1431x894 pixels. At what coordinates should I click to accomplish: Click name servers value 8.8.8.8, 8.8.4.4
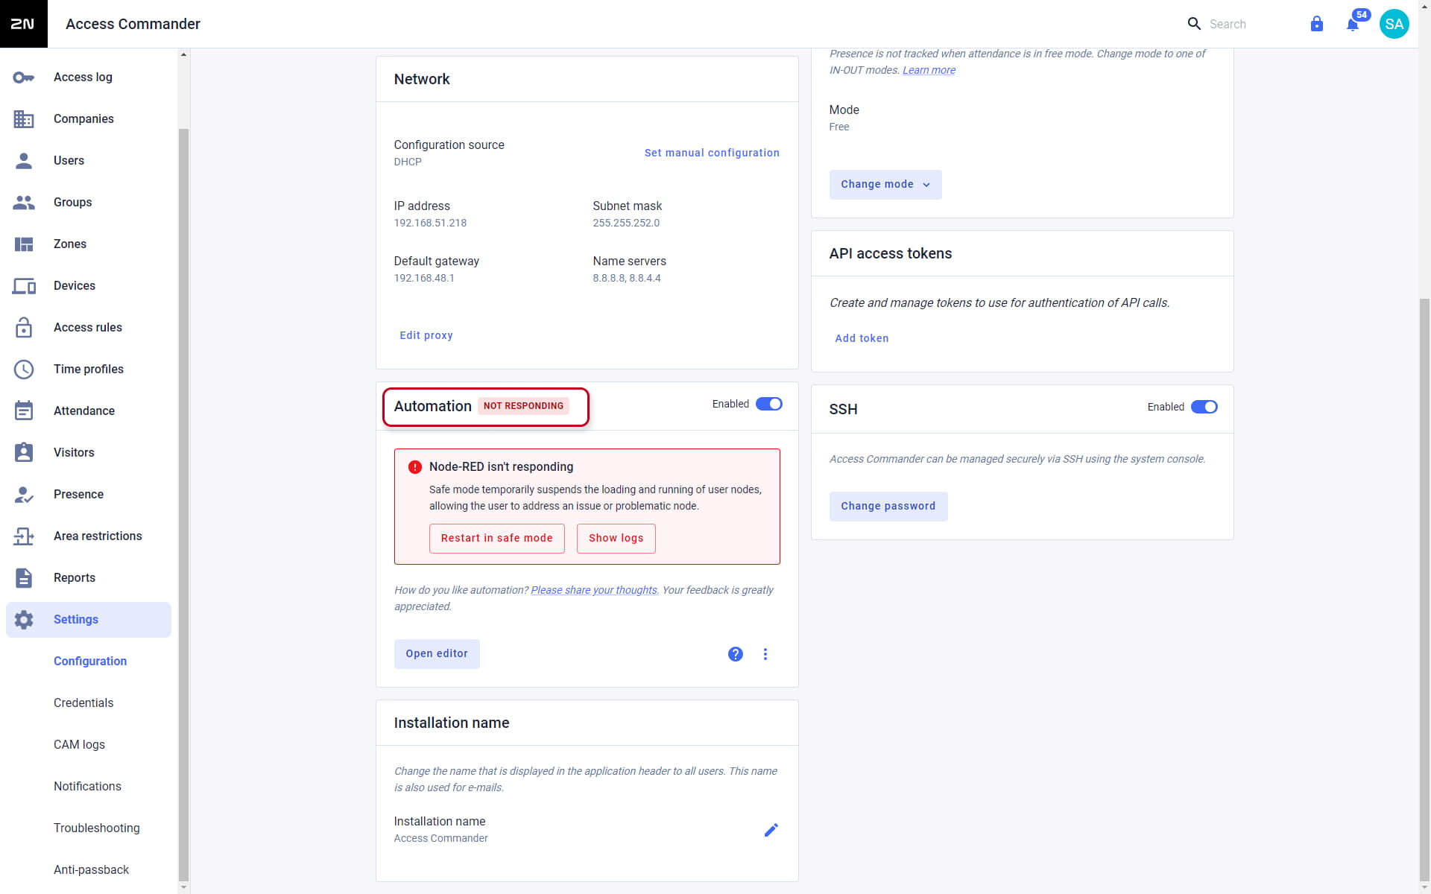(x=627, y=279)
